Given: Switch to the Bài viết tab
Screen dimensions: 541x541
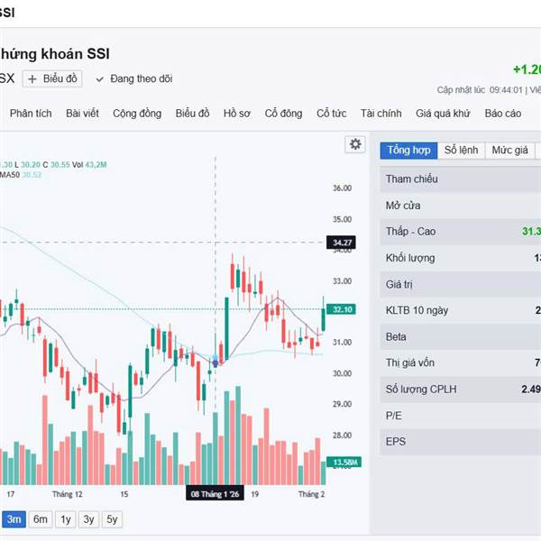Looking at the screenshot, I should (82, 114).
